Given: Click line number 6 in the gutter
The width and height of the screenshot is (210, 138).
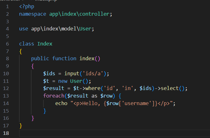Looking at the screenshot, I should [x=8, y=44].
